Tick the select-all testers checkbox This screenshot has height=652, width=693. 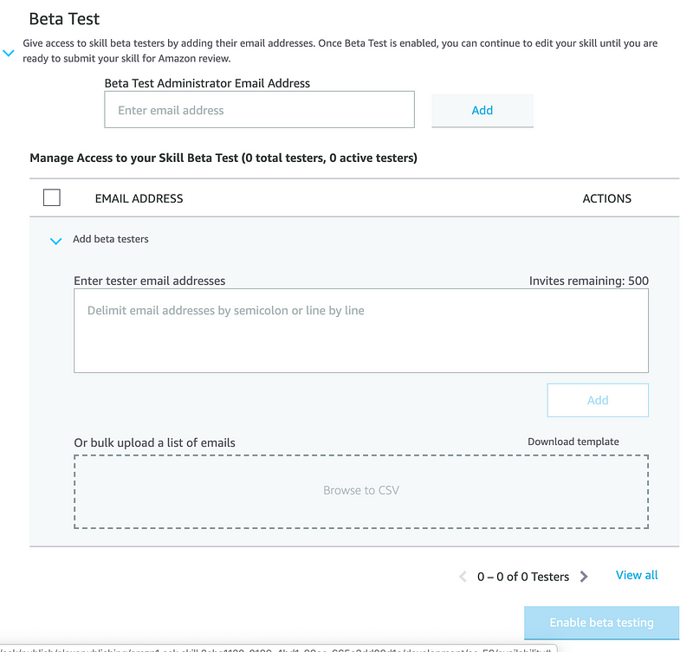point(52,197)
